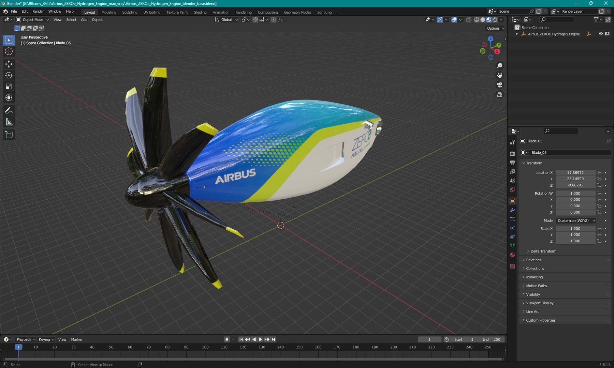
Task: Open the World properties tab
Action: click(512, 190)
